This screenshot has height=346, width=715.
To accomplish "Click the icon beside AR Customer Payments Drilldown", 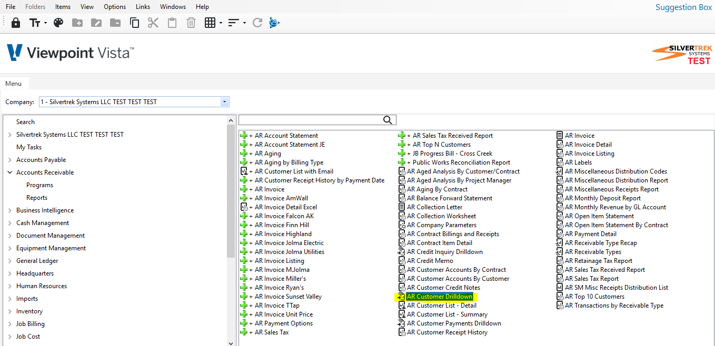I will click(402, 323).
